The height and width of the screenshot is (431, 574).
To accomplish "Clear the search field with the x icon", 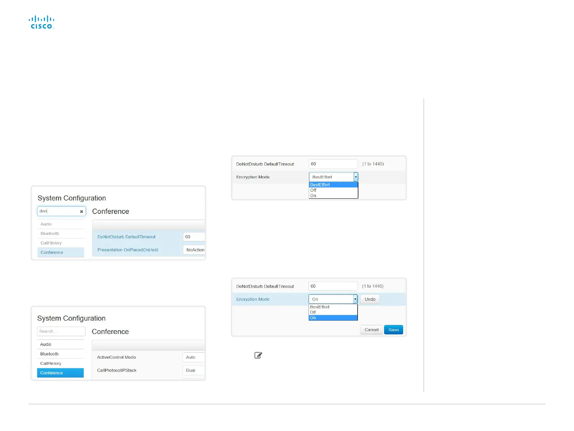I will 82,211.
